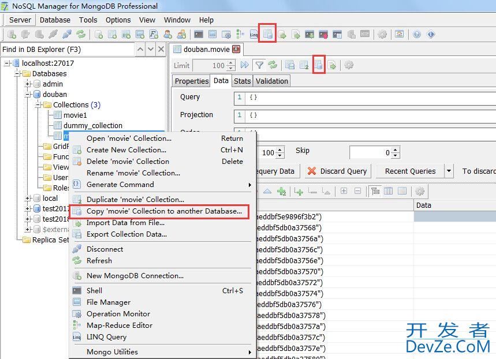Click copy-to-database icon in collection tab toolbar
496x359 pixels.
click(x=319, y=65)
